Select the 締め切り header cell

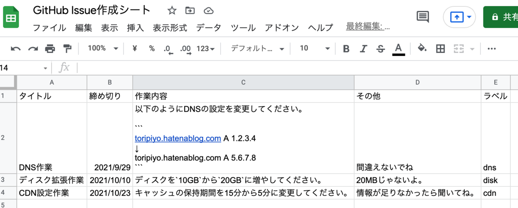pyautogui.click(x=110, y=96)
